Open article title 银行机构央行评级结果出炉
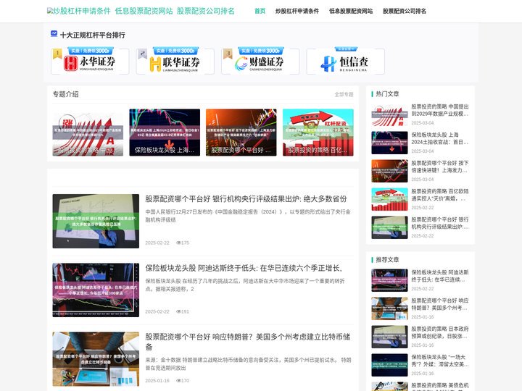522x391 pixels. 246,199
